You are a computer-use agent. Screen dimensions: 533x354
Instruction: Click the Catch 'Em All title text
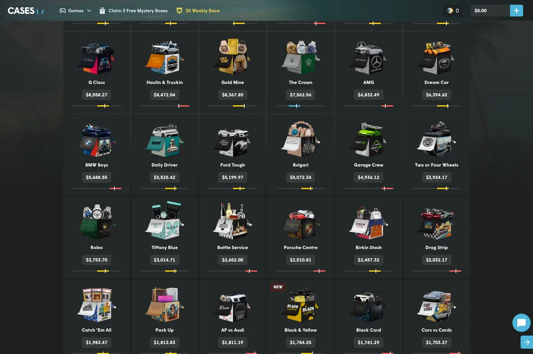pyautogui.click(x=97, y=330)
